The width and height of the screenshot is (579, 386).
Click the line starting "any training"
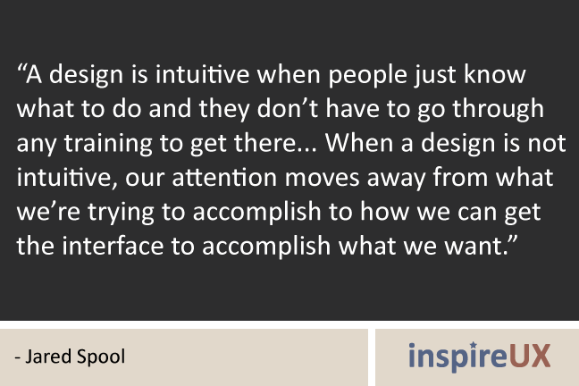click(280, 143)
